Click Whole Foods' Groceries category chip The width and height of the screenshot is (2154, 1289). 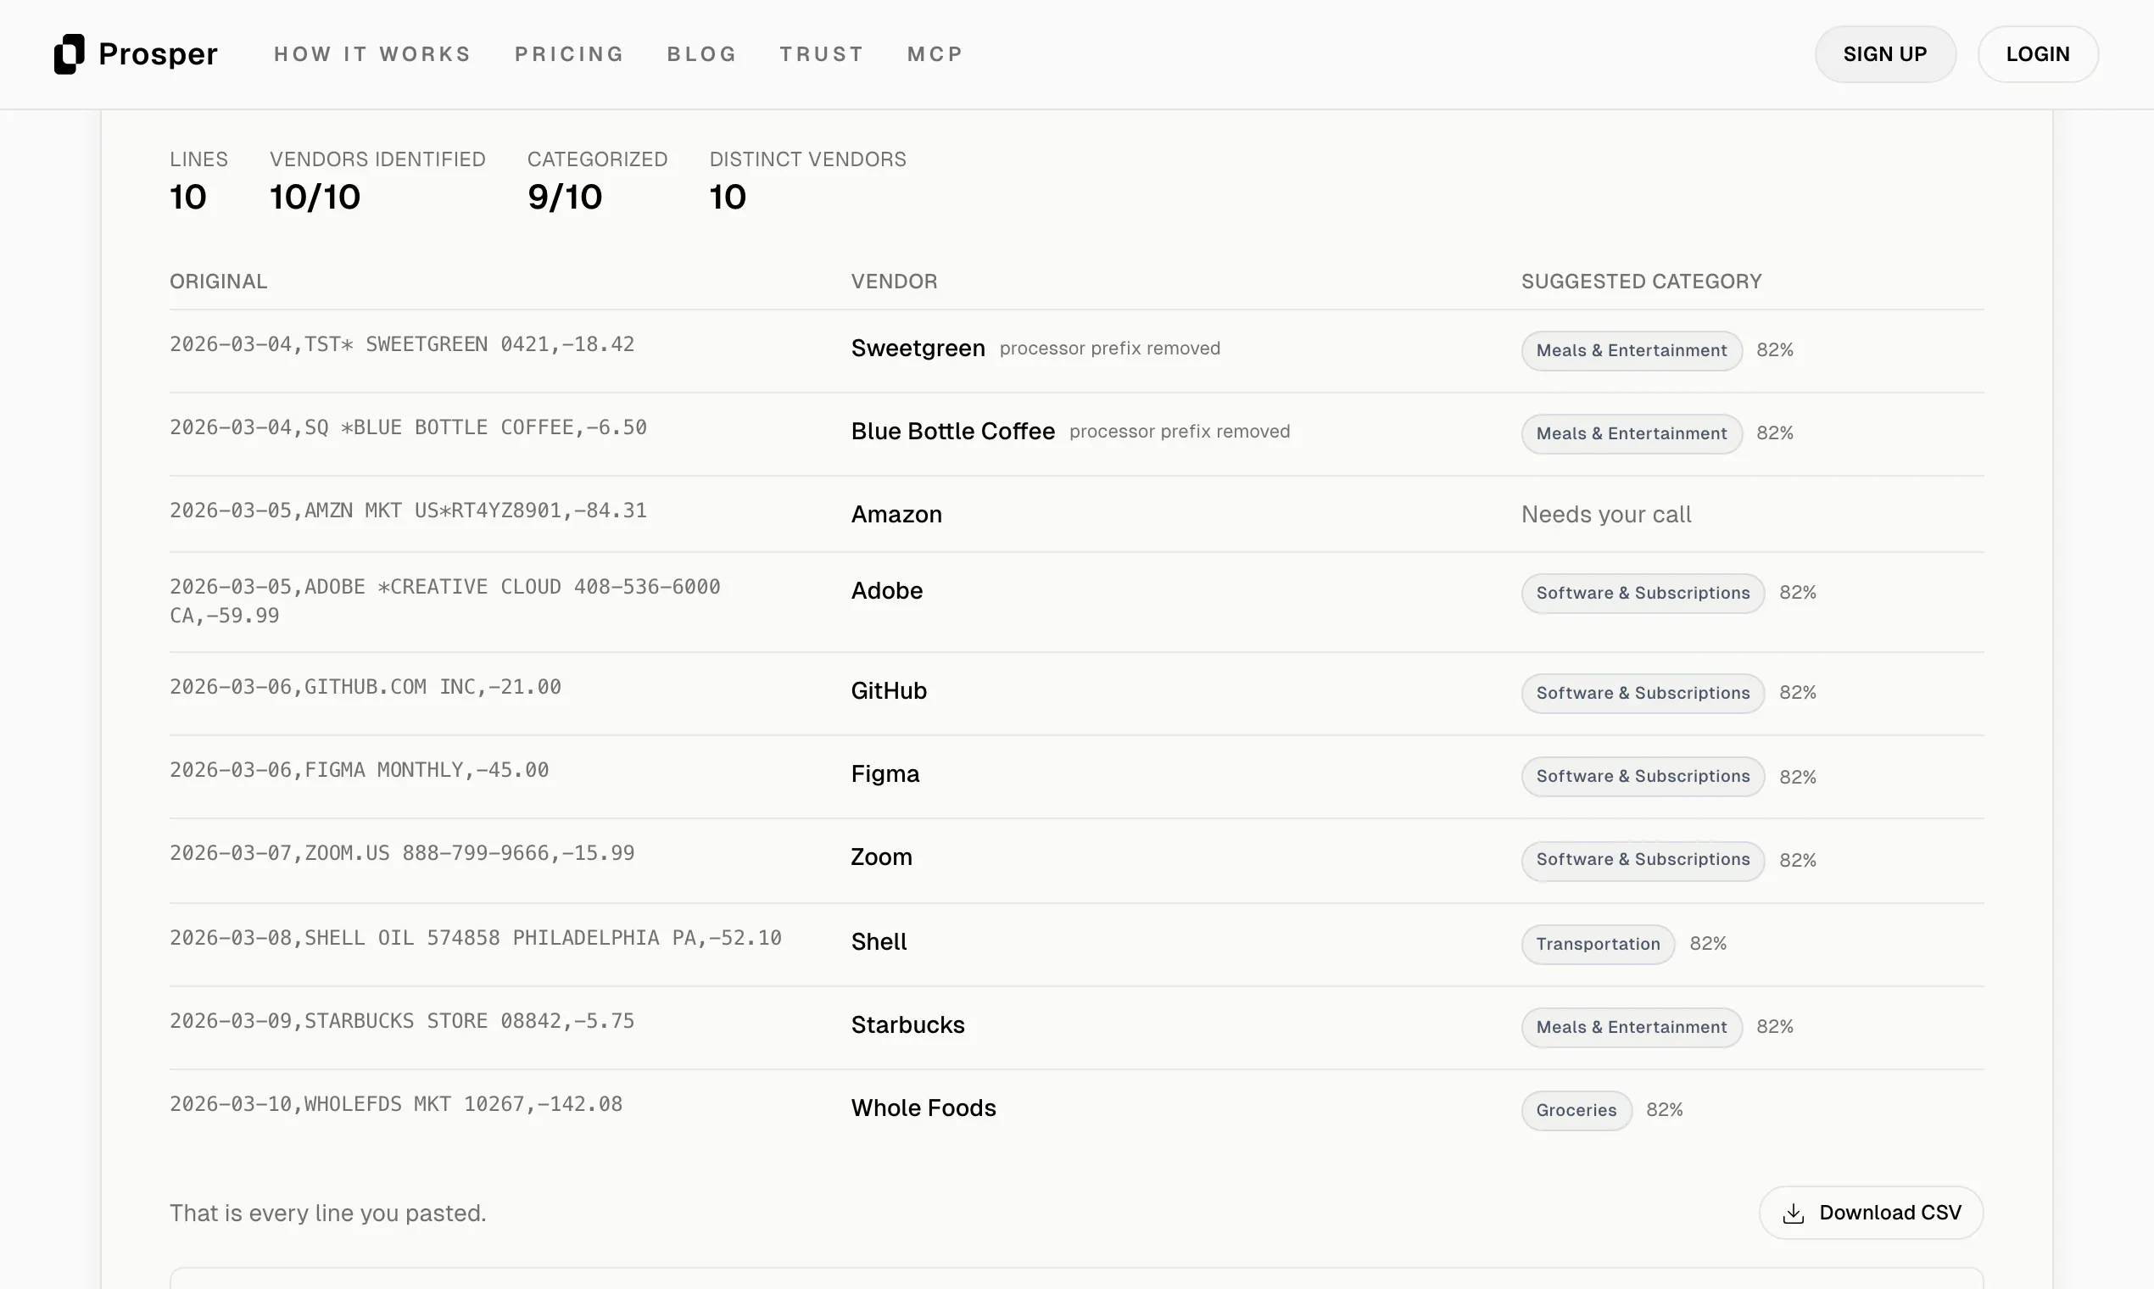[x=1576, y=1110]
